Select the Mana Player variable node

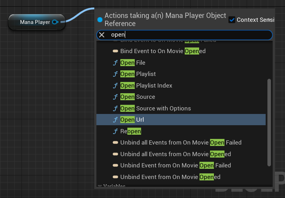[37, 22]
